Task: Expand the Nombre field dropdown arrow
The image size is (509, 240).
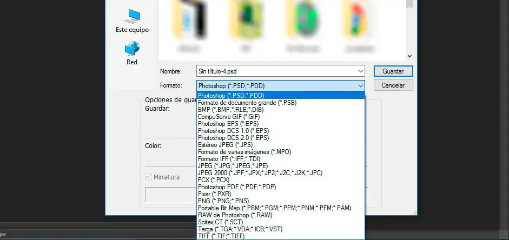Action: [x=360, y=71]
